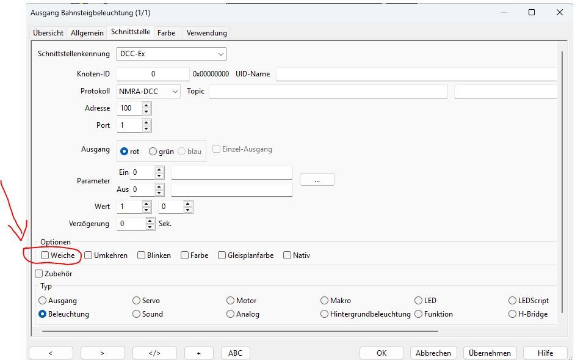Open the XML '</>' editor button
This screenshot has height=360, width=575.
pos(154,353)
